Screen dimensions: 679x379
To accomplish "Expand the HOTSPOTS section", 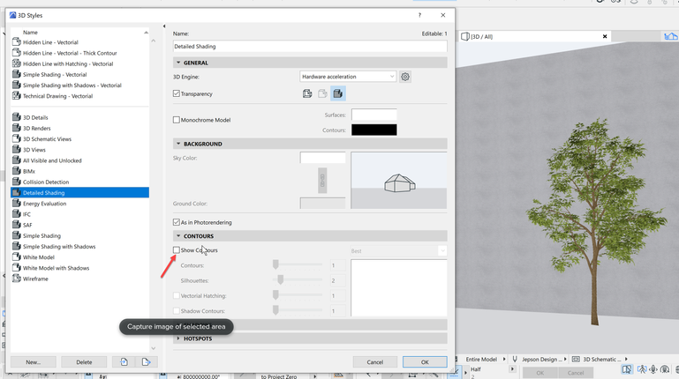I will (178, 338).
